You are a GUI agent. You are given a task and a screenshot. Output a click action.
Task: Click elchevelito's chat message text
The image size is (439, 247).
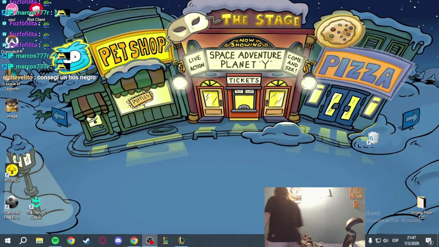click(x=67, y=77)
